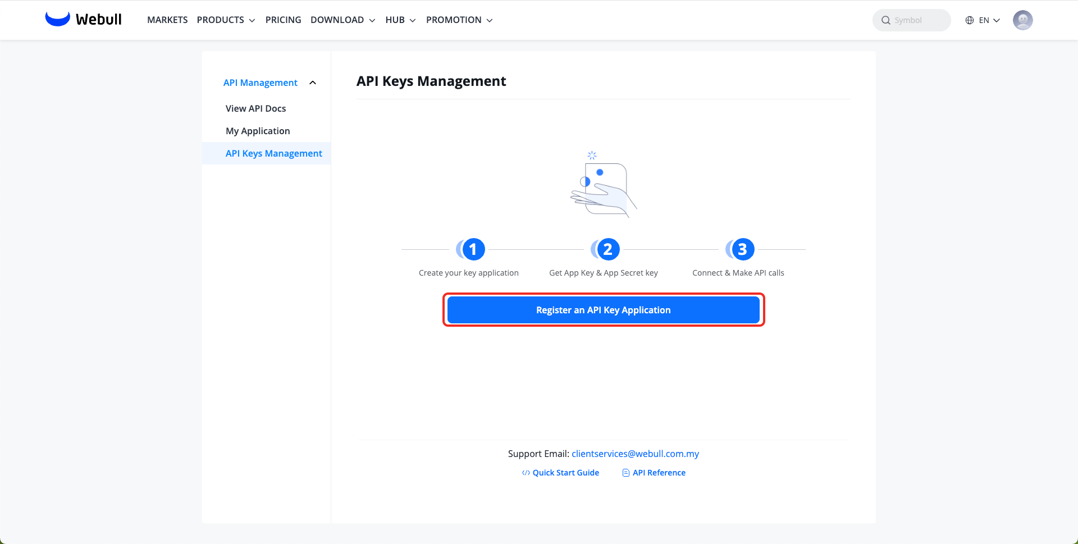Select API Management in the sidebar
The height and width of the screenshot is (544, 1078).
[x=261, y=83]
